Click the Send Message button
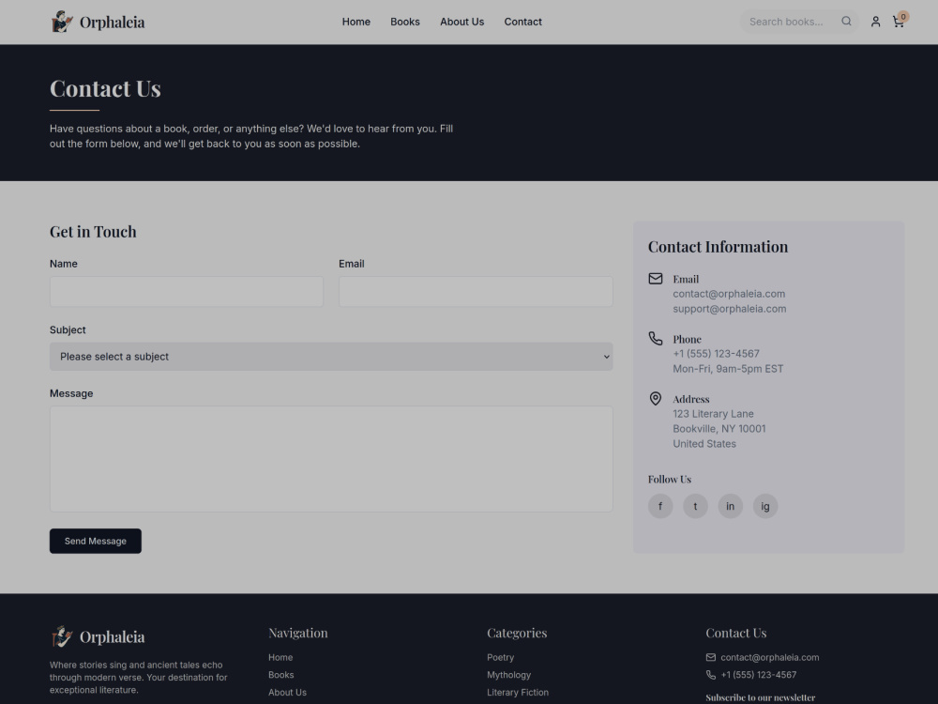This screenshot has width=938, height=704. click(96, 542)
